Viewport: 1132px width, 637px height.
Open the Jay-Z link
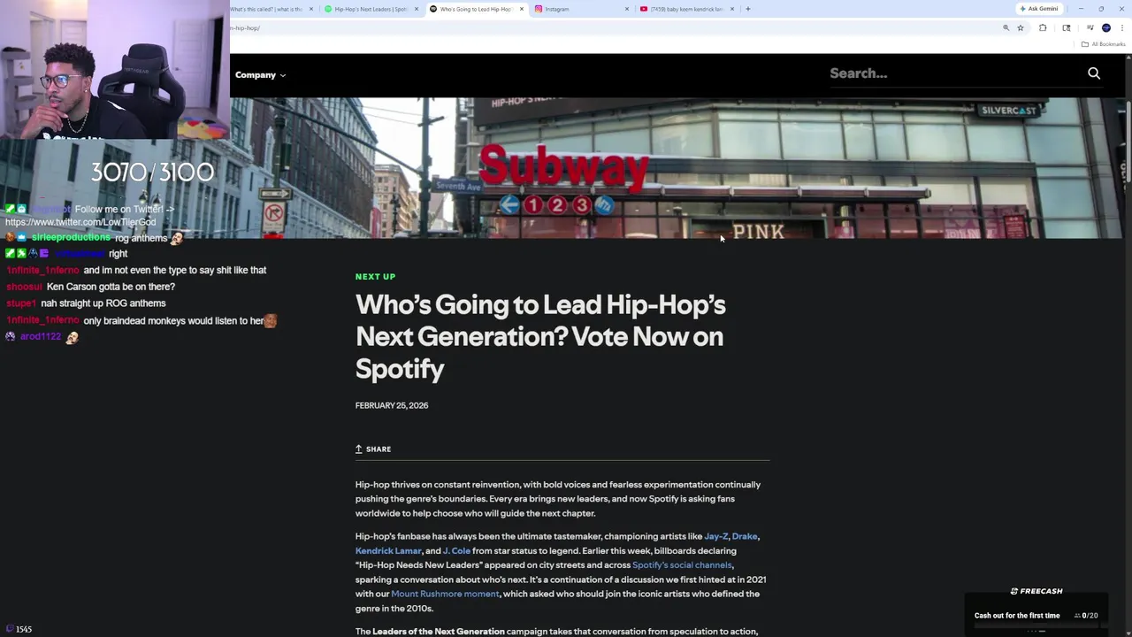(x=716, y=536)
